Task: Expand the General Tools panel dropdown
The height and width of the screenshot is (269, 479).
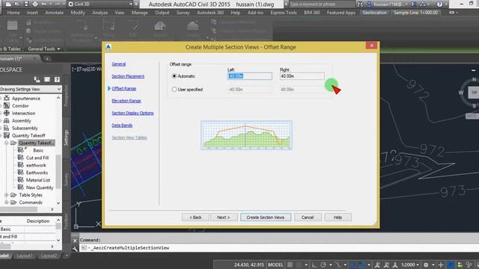Action: (x=43, y=49)
